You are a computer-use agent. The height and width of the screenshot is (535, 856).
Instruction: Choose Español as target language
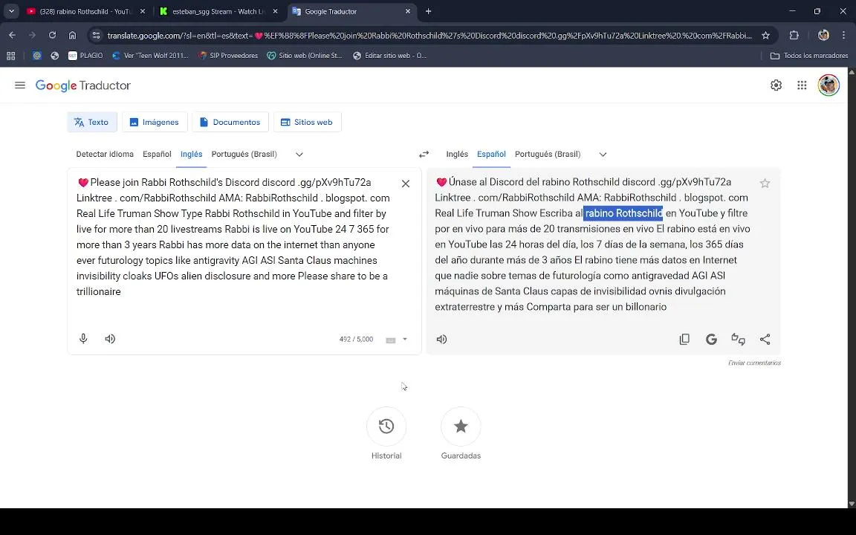click(491, 154)
